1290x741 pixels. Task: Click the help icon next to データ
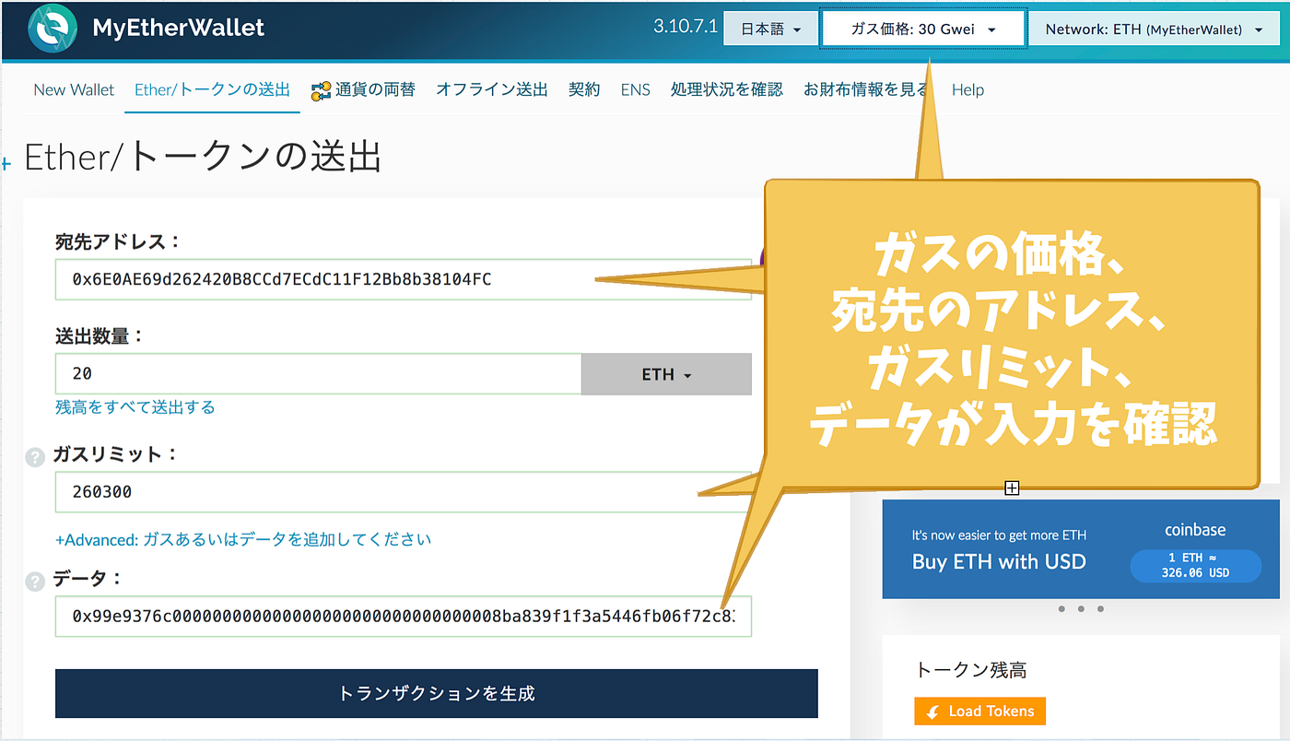coord(35,582)
